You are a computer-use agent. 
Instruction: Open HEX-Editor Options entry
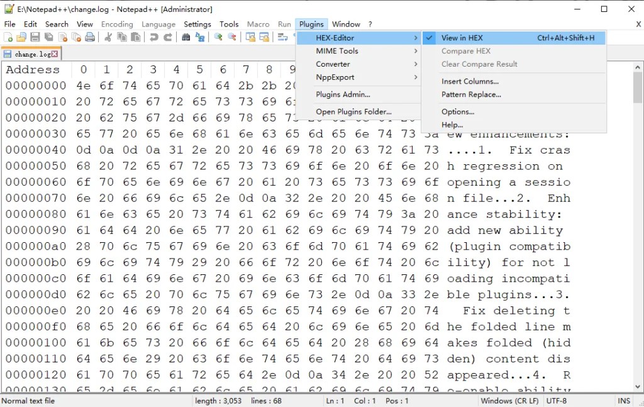514,112
